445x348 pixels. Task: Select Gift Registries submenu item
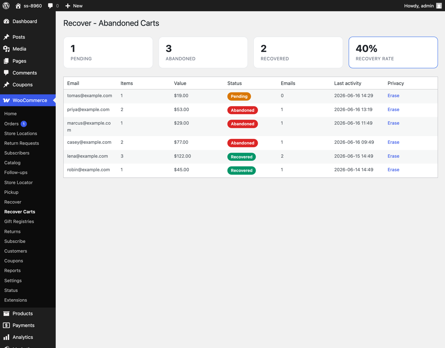[x=19, y=222]
